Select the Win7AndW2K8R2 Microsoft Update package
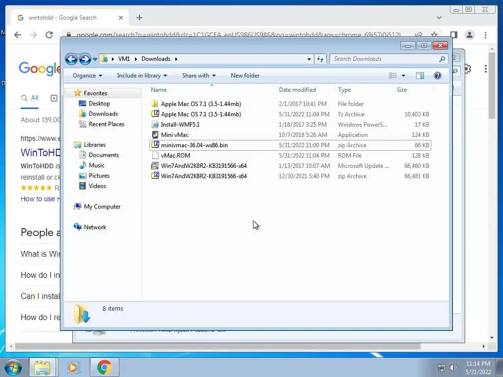Image resolution: width=503 pixels, height=377 pixels. (x=290, y=165)
